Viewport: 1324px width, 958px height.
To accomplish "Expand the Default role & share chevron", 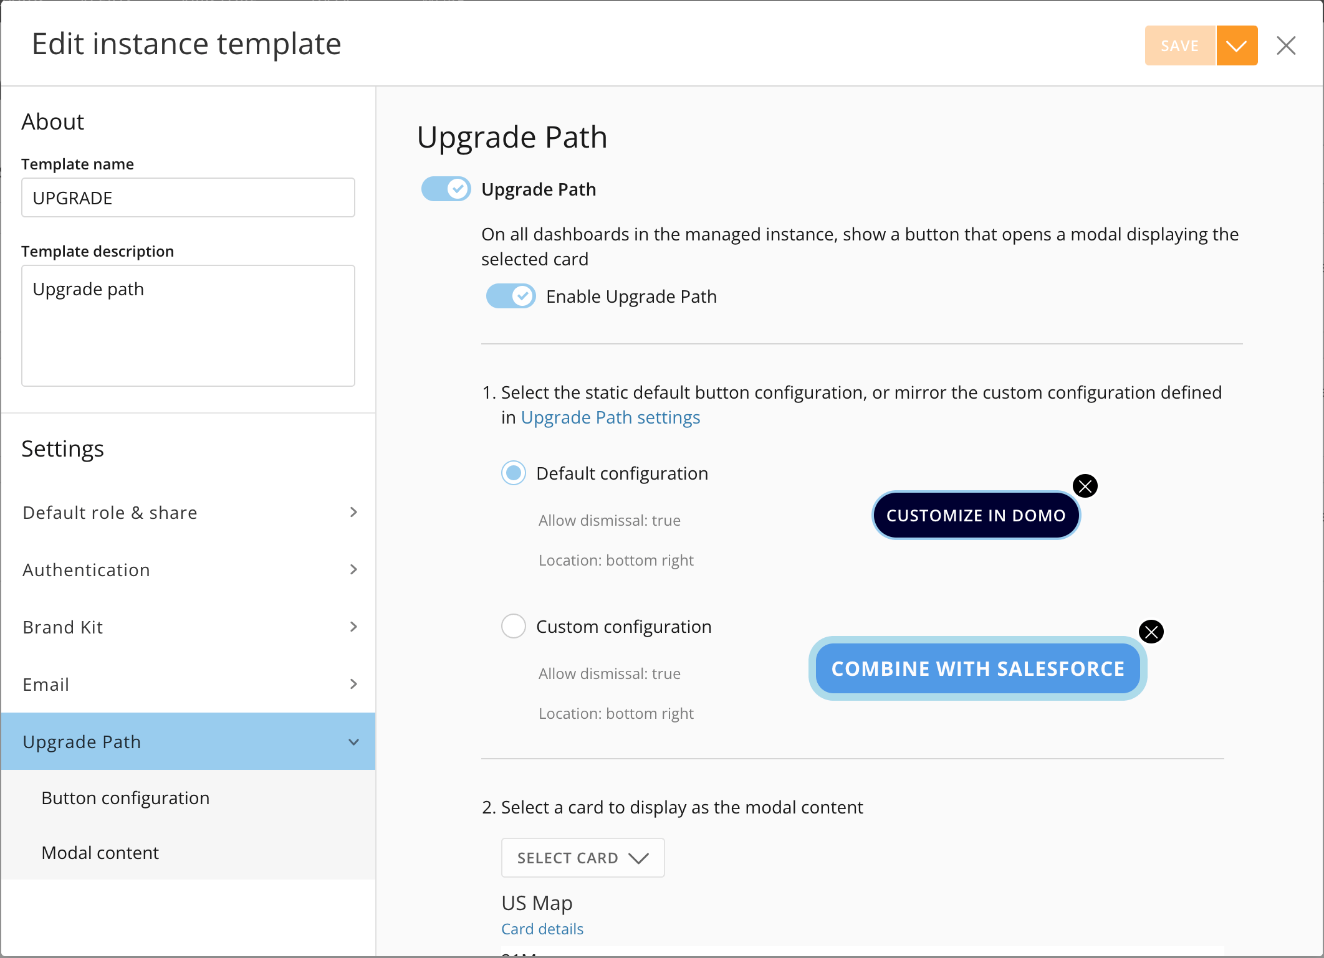I will tap(353, 512).
